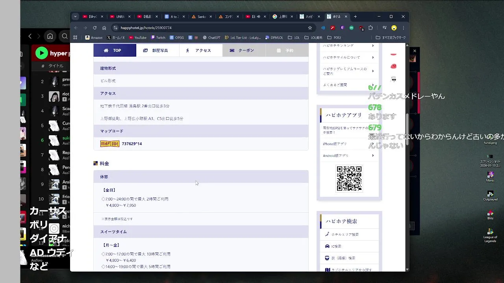Viewport: 504px width, 283px height.
Task: Select the 部屋写真 tab
Action: 157,50
